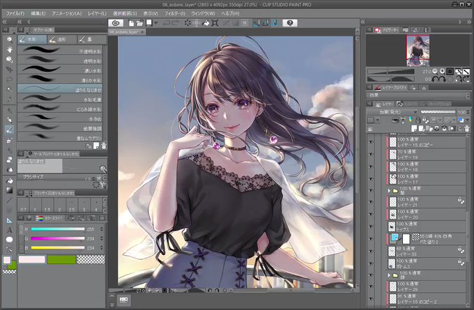Select the Hand move tool
The height and width of the screenshot is (310, 474).
(x=9, y=49)
